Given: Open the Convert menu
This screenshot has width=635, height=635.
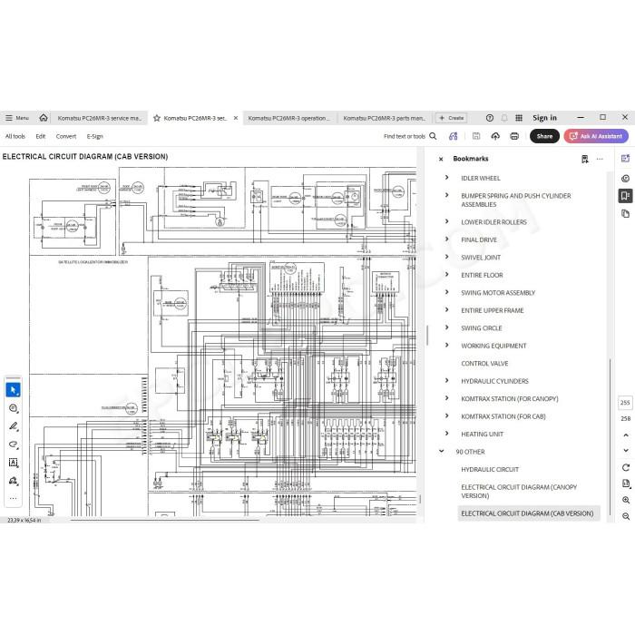Looking at the screenshot, I should [66, 136].
